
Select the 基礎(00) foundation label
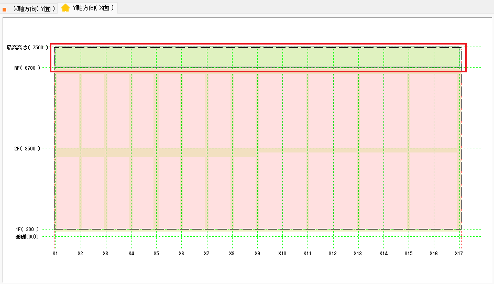click(x=26, y=236)
